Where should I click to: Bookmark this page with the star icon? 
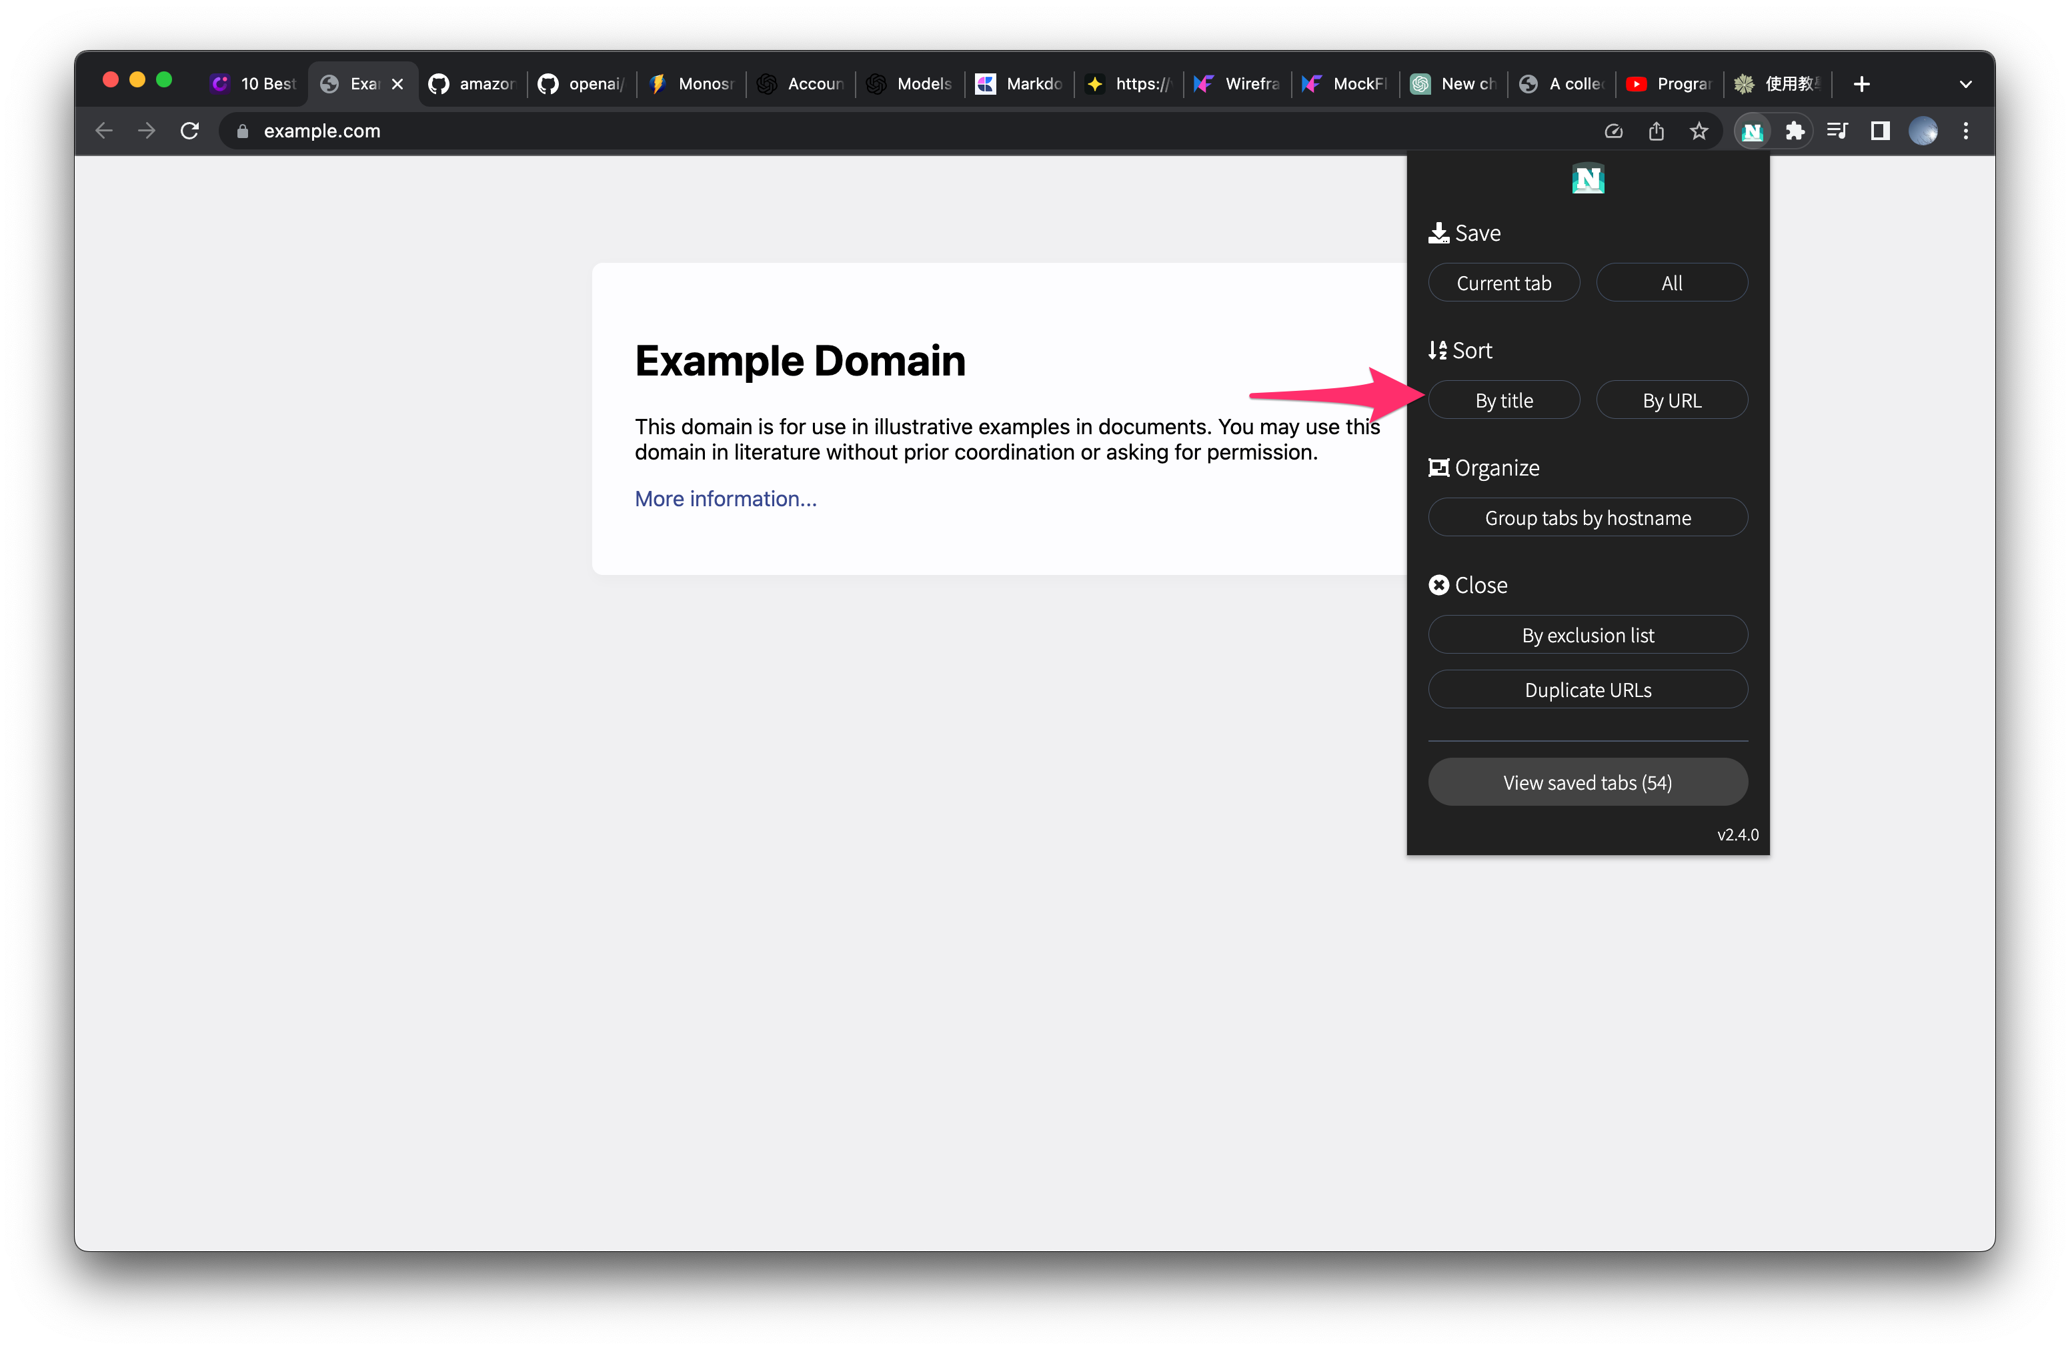1699,131
